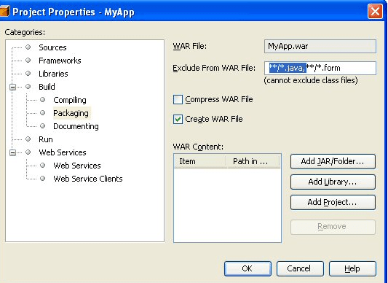Dismiss dialog with the Cancel button
Viewport: 388px width, 283px height.
300,268
